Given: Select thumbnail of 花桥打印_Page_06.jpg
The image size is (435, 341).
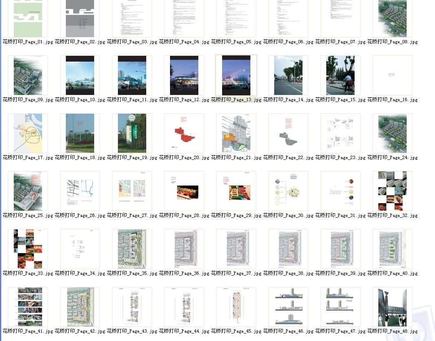Looking at the screenshot, I should [x=288, y=18].
